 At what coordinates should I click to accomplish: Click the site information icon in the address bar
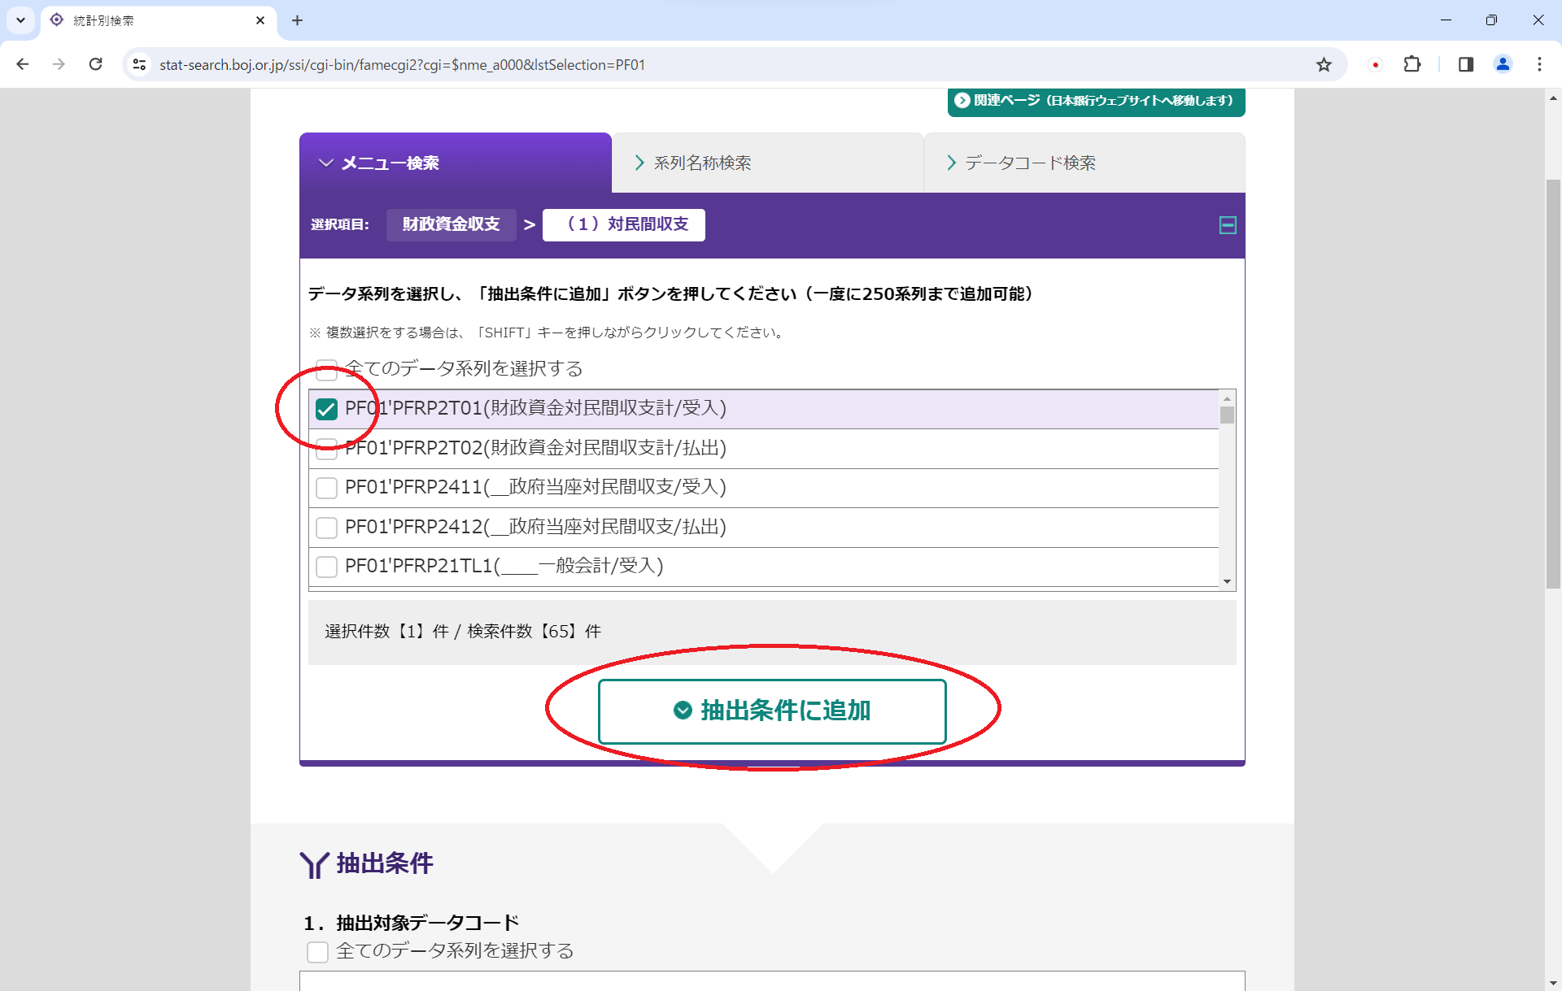[140, 64]
